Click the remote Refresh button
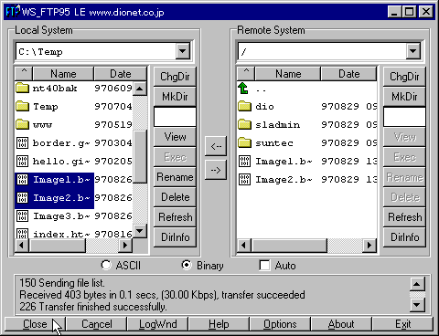 [404, 217]
